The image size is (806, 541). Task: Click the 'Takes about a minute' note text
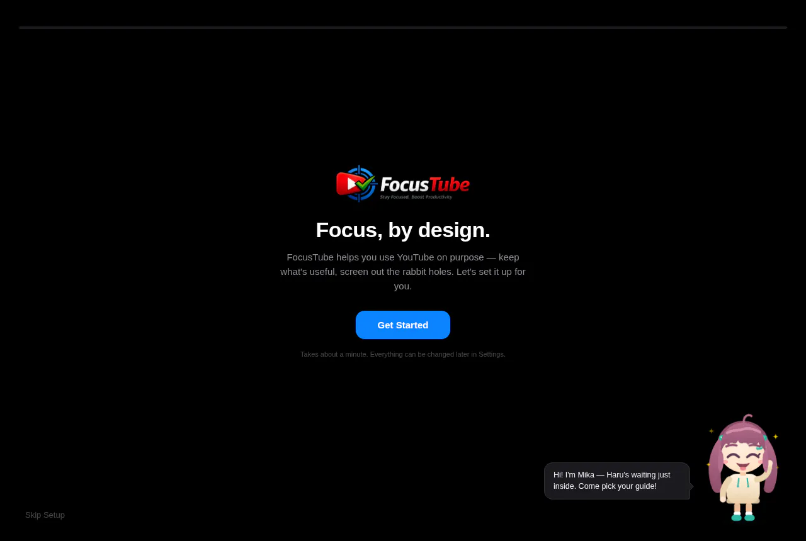403,354
